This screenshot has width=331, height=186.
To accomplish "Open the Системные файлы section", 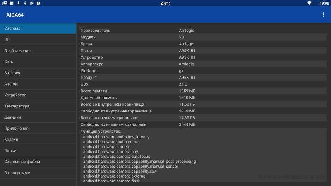I will click(38, 162).
